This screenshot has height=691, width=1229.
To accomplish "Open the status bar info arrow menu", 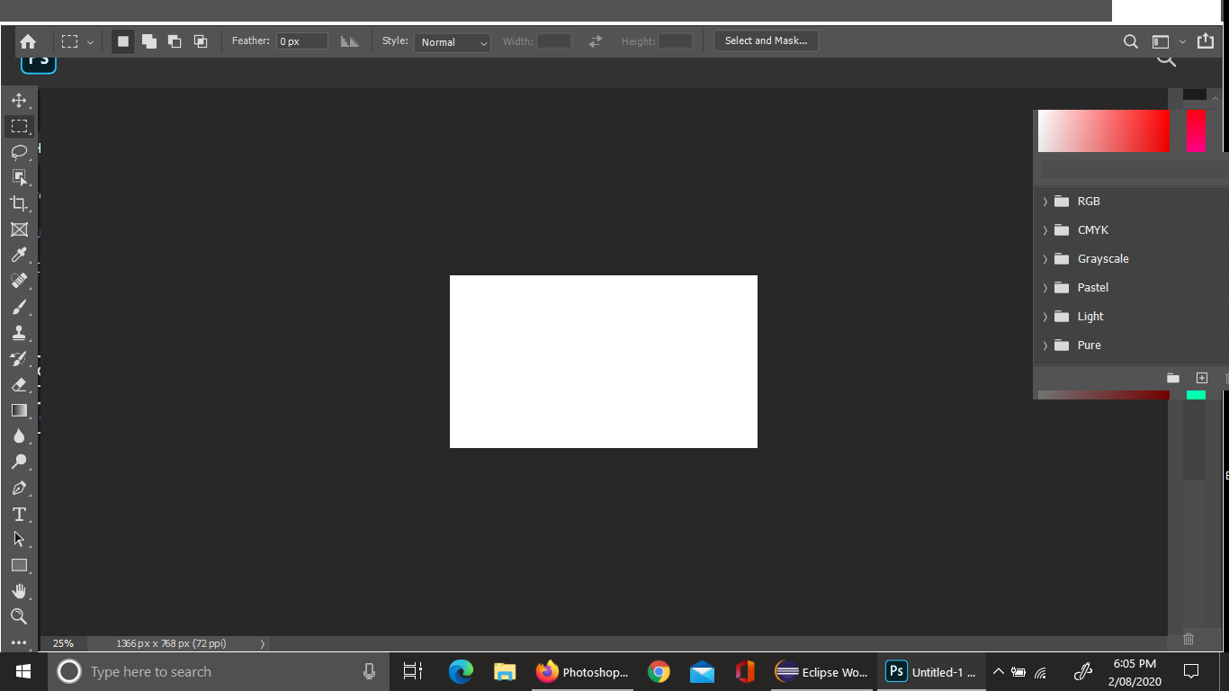I will pos(263,643).
